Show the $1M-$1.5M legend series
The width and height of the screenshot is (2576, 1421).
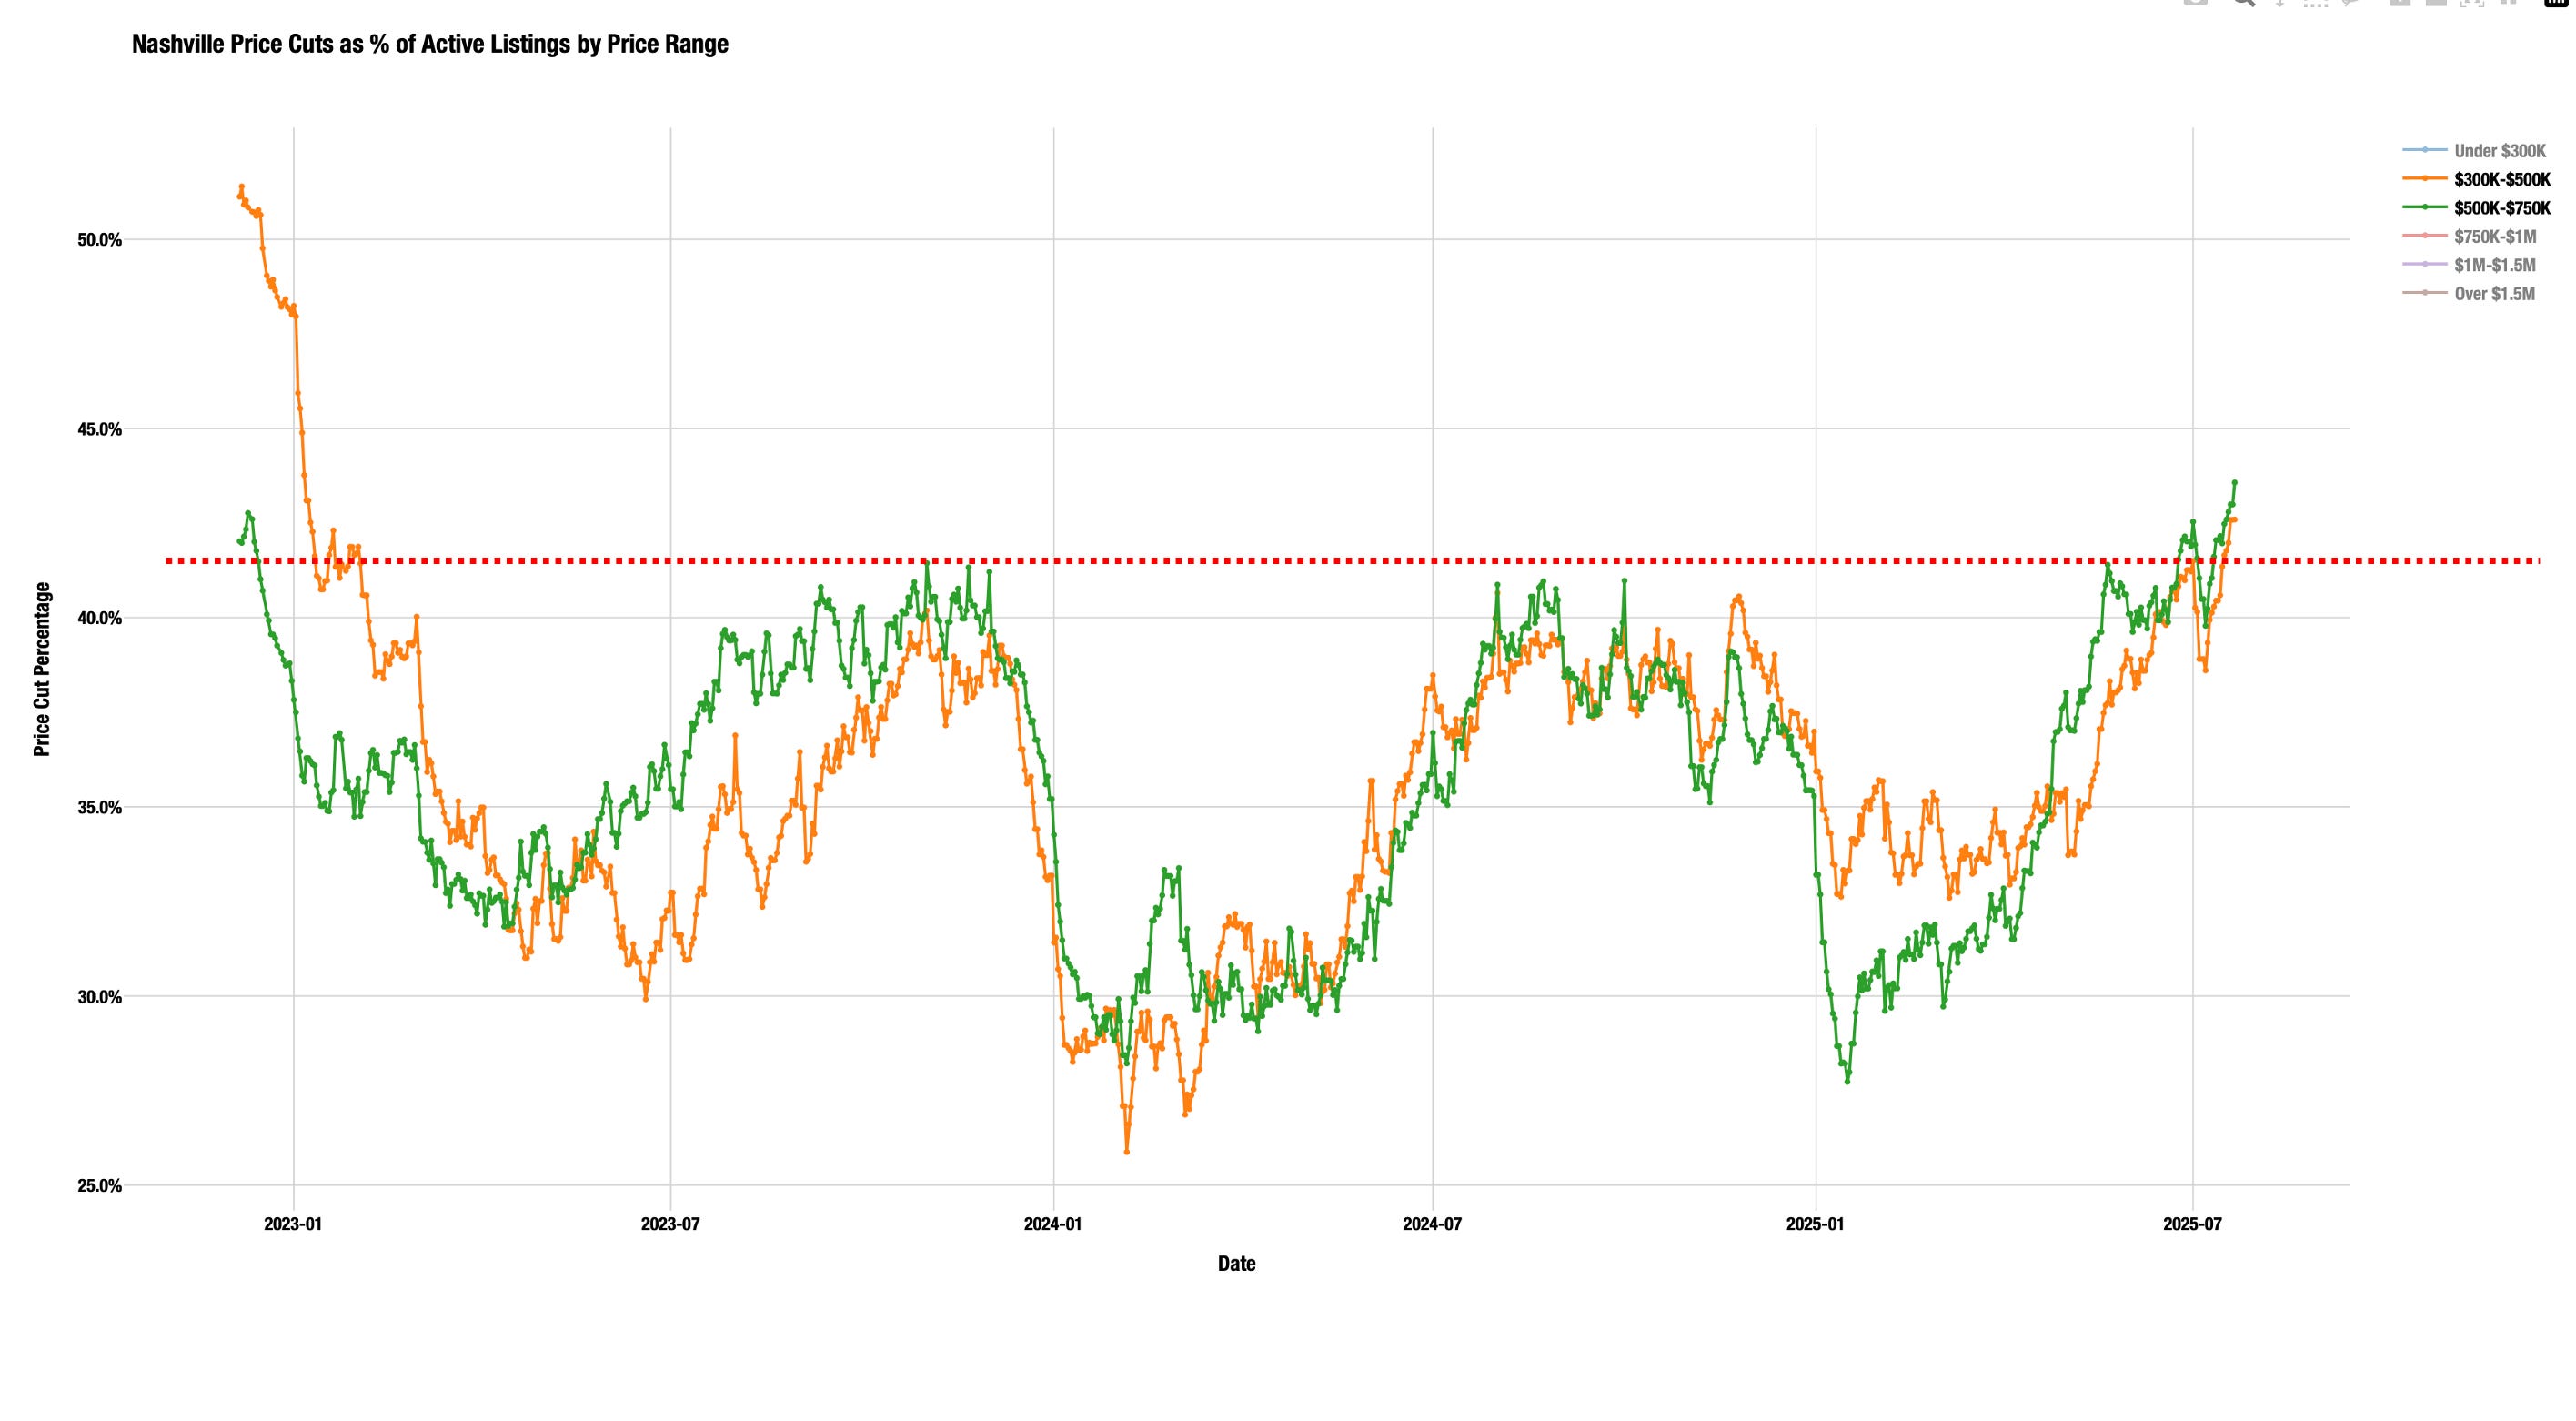click(2469, 265)
